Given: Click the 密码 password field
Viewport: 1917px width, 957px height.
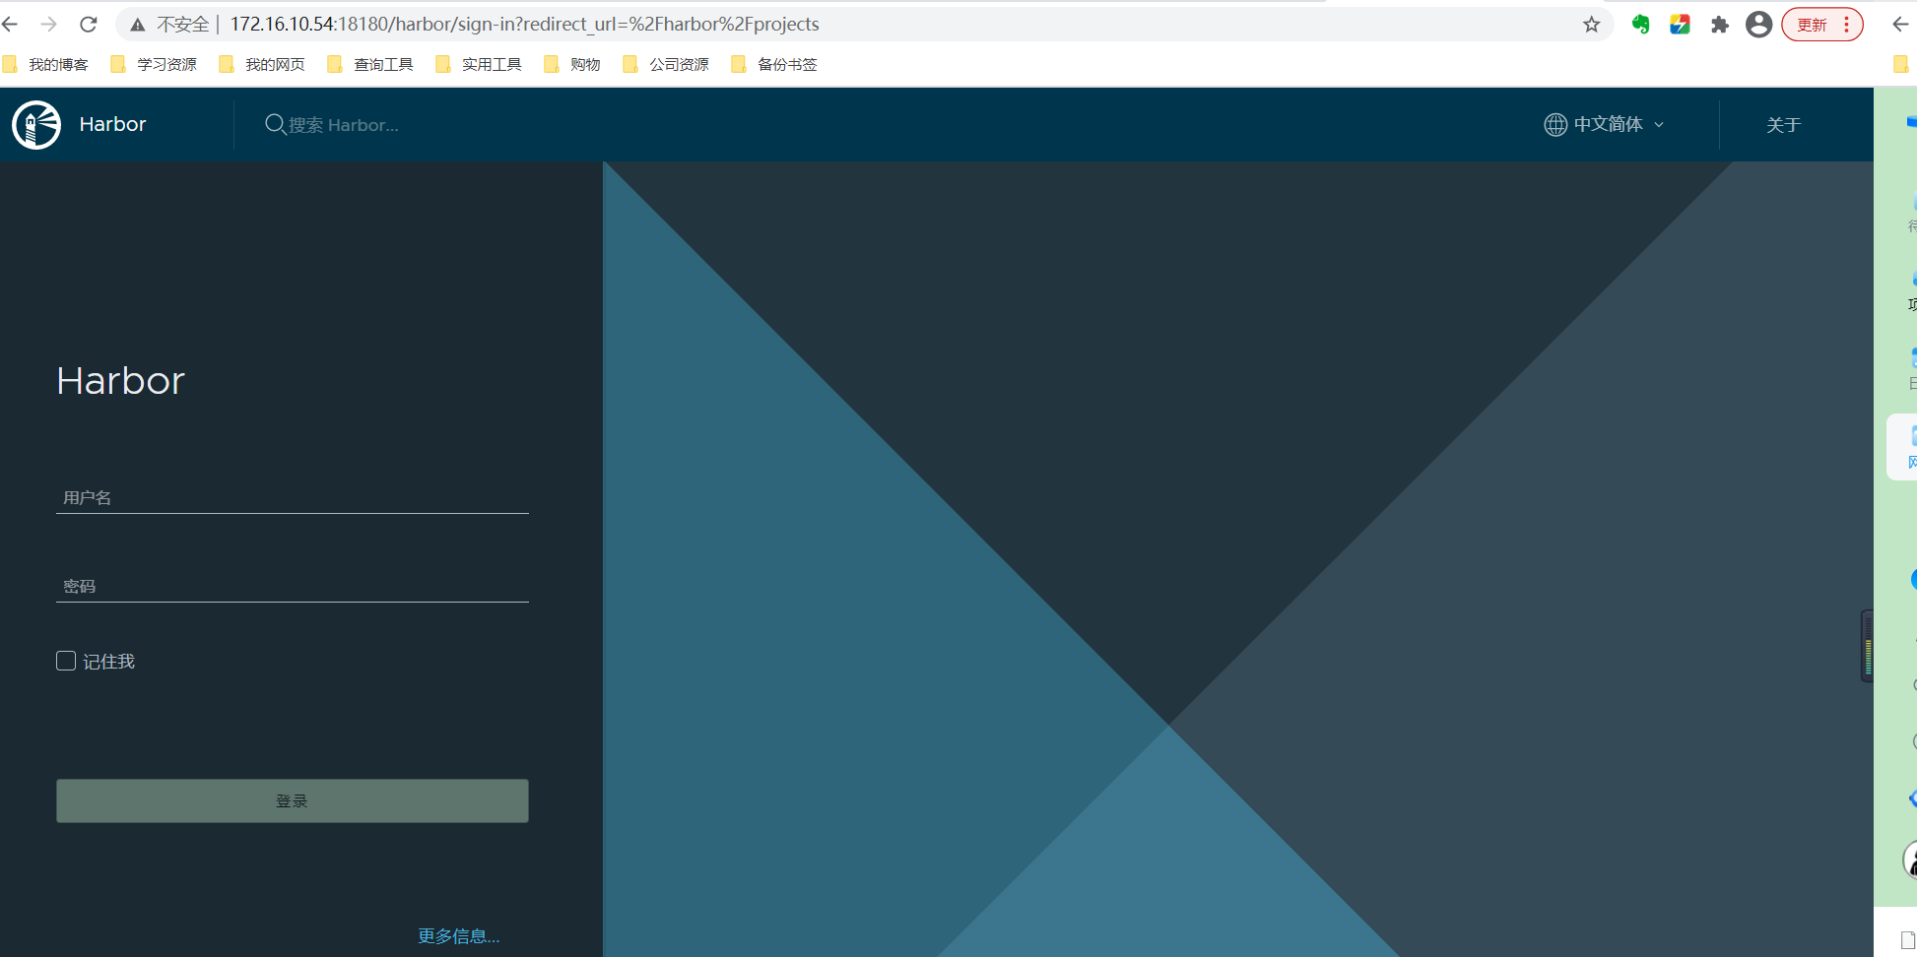Looking at the screenshot, I should (x=293, y=586).
